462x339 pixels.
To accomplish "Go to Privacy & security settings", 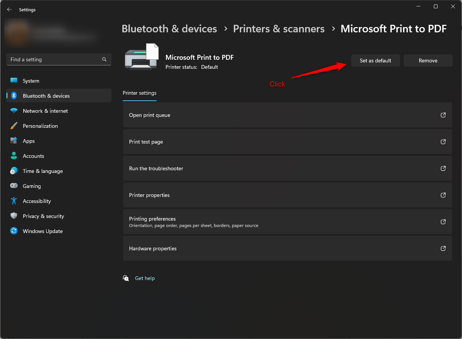I will click(x=59, y=216).
